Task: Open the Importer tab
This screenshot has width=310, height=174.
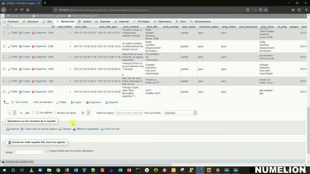Action: point(122,21)
